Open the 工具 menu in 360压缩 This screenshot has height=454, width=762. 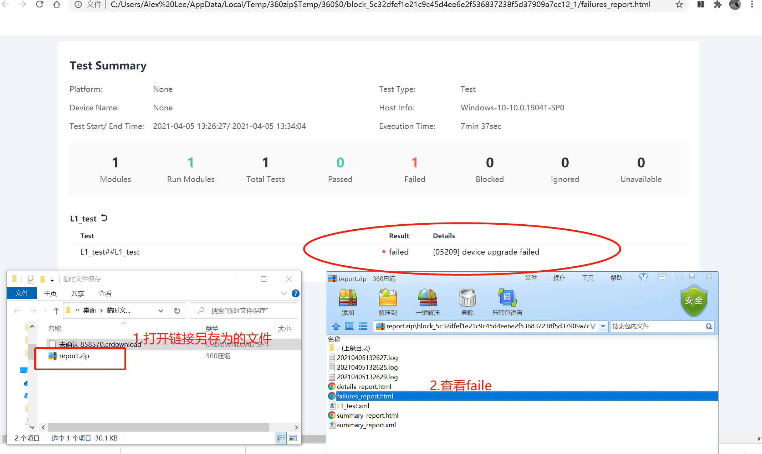coord(588,278)
